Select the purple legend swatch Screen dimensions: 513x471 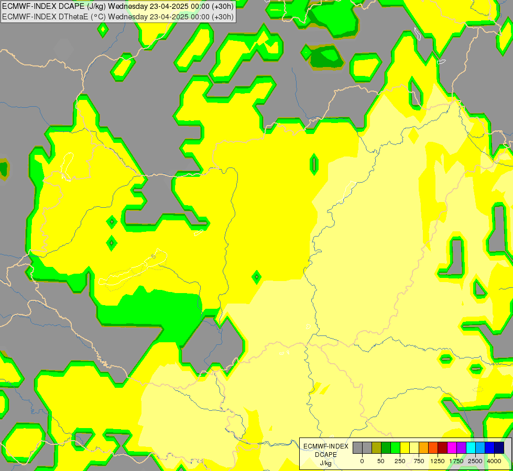click(461, 448)
